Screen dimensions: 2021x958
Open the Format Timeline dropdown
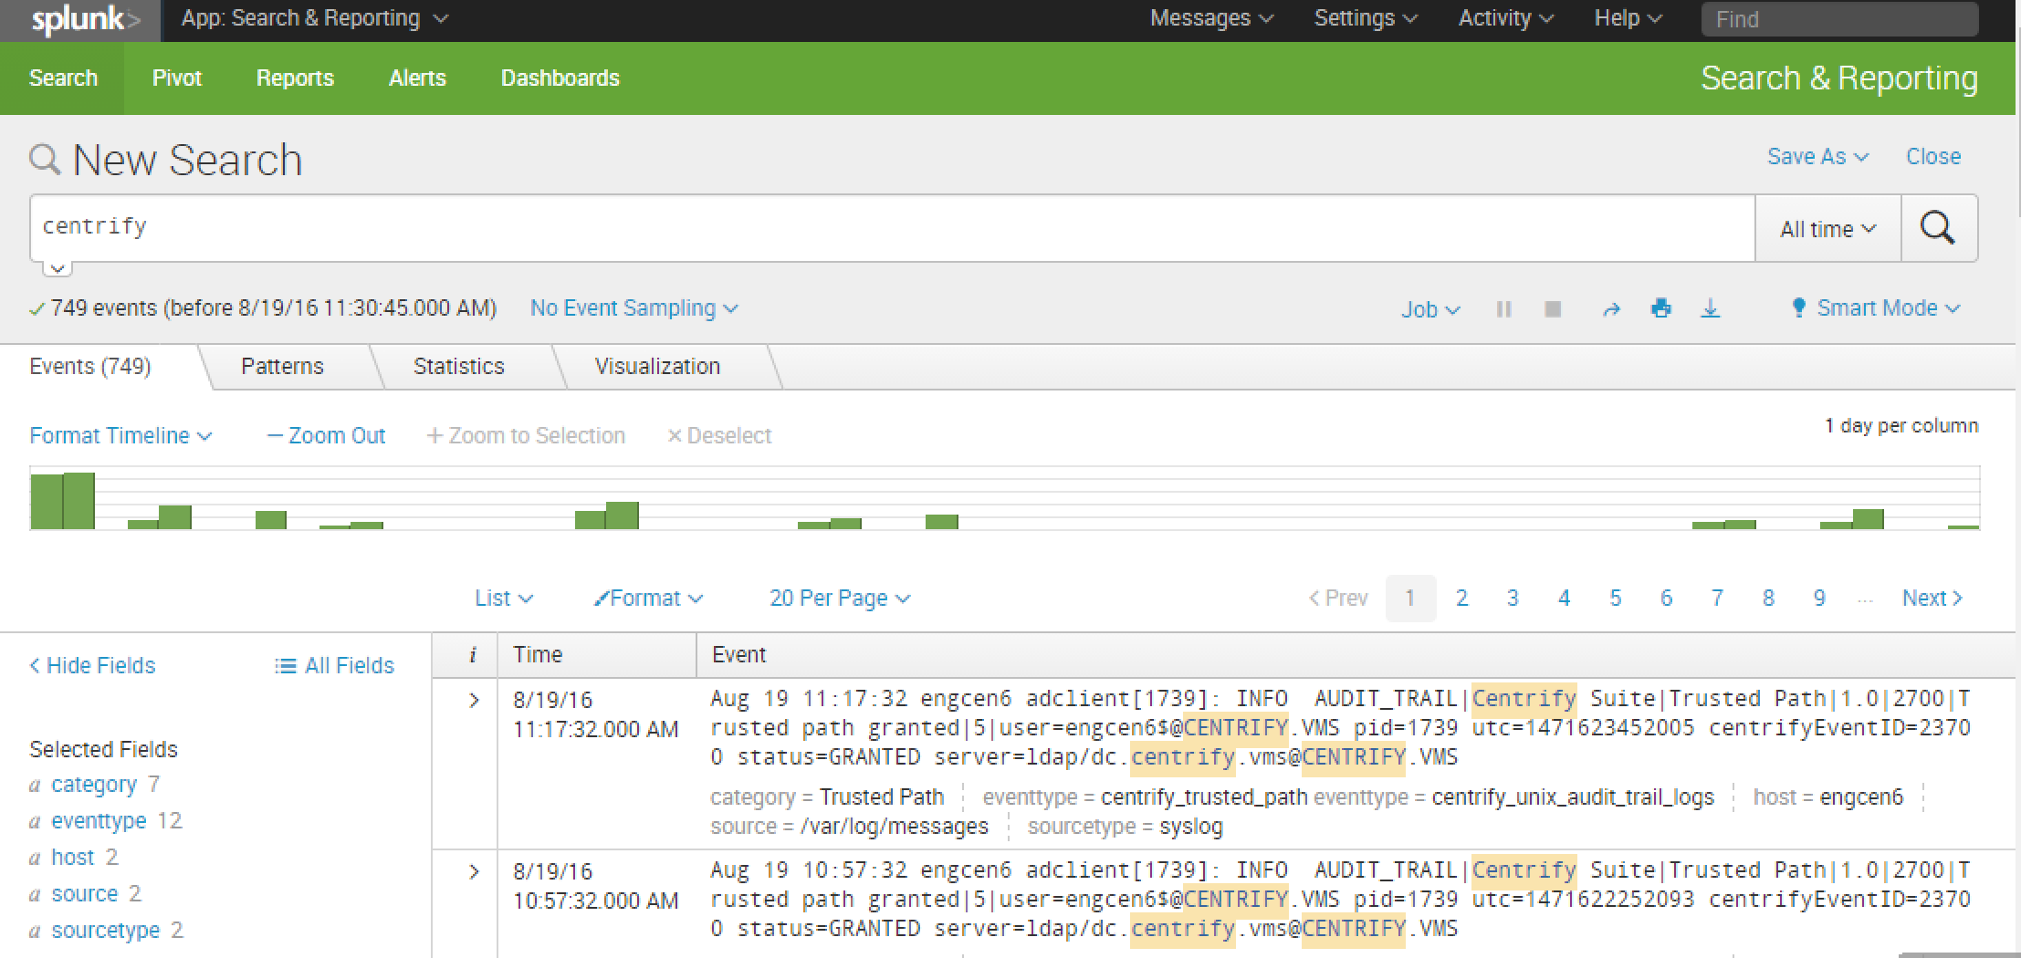tap(120, 436)
